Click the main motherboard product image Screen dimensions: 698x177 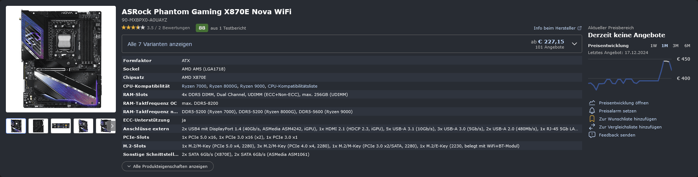61,59
